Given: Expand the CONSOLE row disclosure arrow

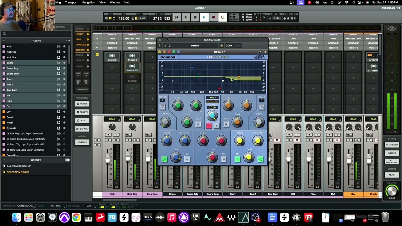Looking at the screenshot, I should (97, 43).
